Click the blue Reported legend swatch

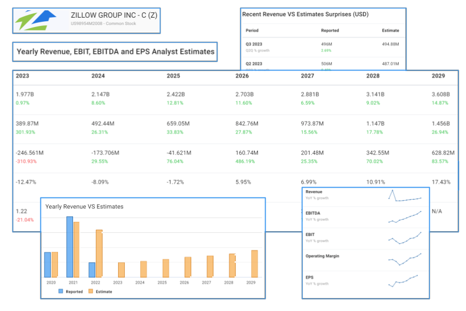coord(61,291)
